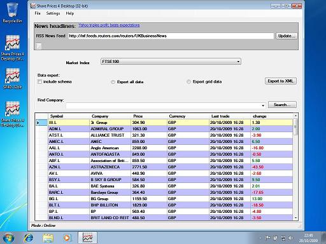Click the Export to XML button

click(281, 81)
